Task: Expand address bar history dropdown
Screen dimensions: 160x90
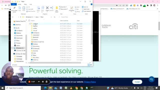Action: point(51,17)
